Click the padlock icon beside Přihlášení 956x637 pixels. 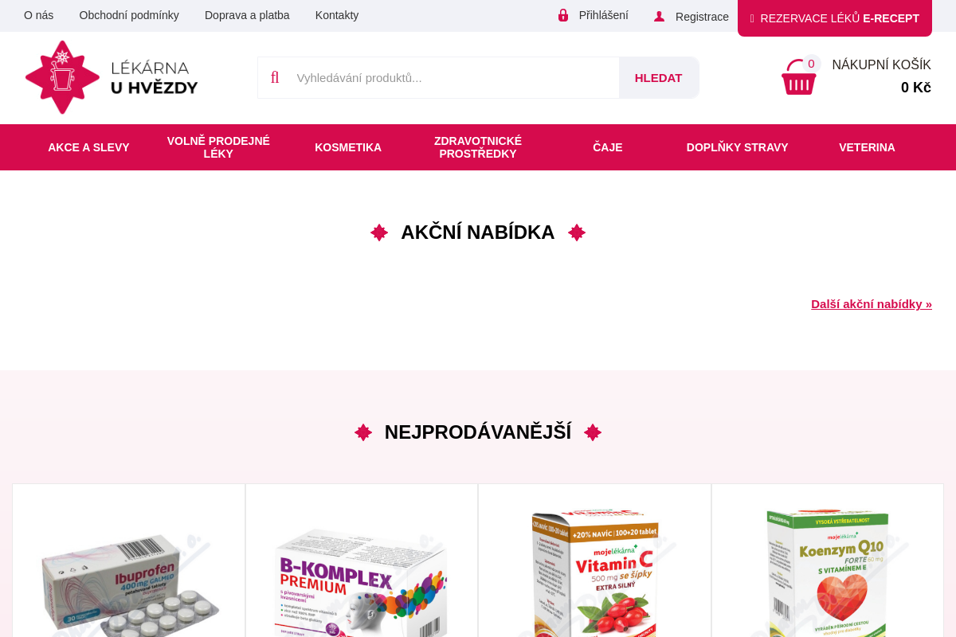coord(563,15)
